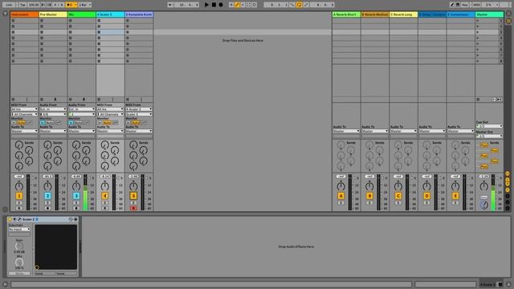Toggle the Scaler 2 device activator

pyautogui.click(x=10, y=219)
